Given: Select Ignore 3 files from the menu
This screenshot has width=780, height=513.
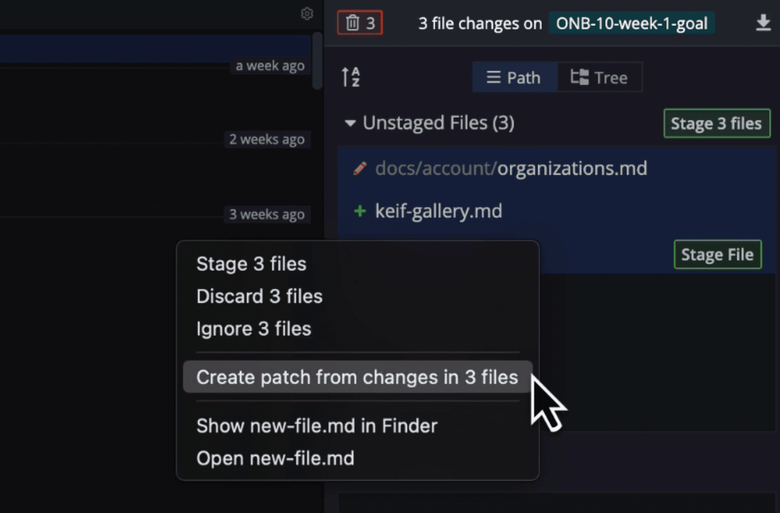Looking at the screenshot, I should tap(254, 329).
